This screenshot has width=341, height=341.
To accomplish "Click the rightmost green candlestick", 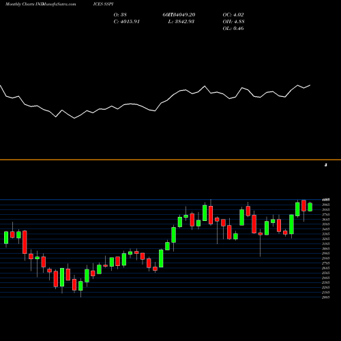I will 310,207.
